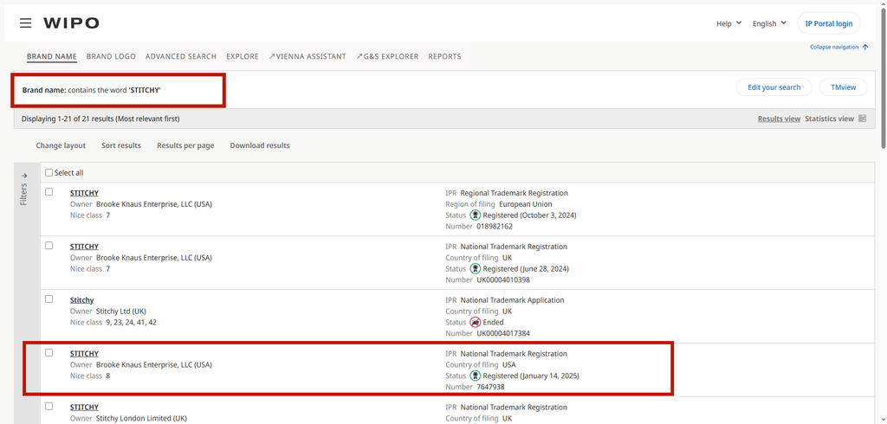Open the Change layout menu
This screenshot has width=887, height=424.
point(61,145)
